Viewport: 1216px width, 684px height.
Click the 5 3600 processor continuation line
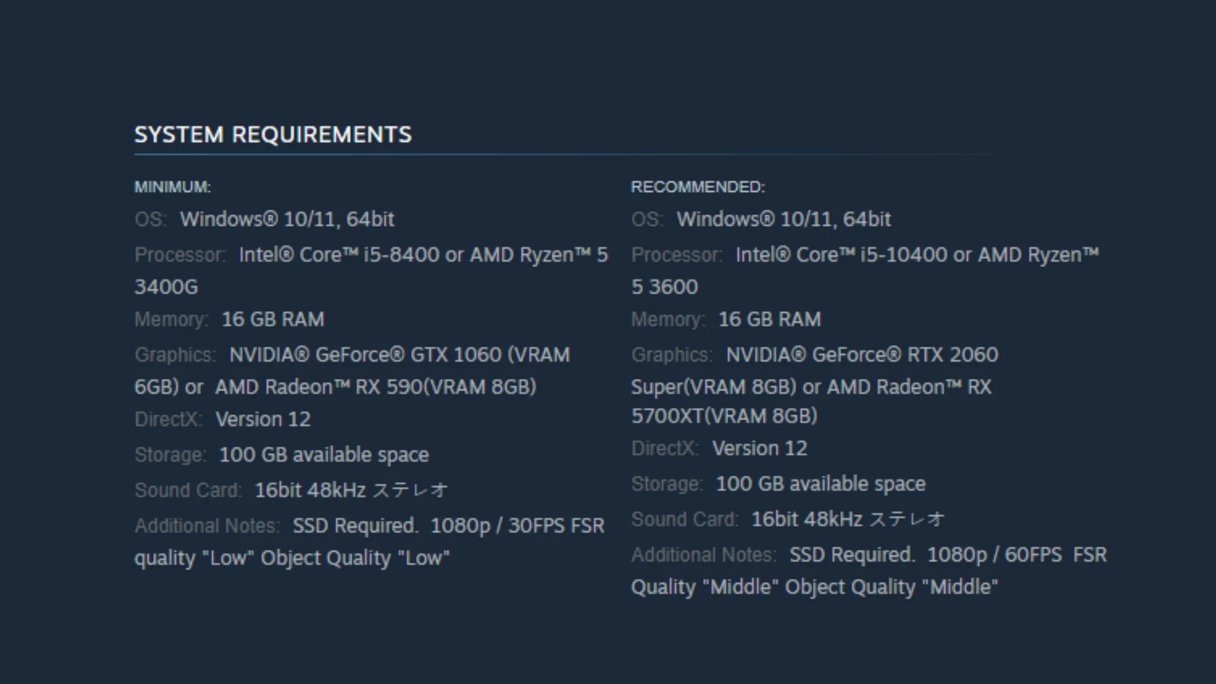664,287
